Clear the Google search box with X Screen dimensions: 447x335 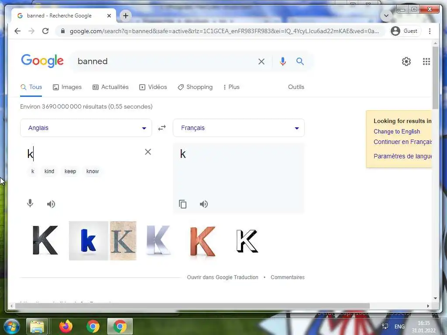pyautogui.click(x=261, y=61)
